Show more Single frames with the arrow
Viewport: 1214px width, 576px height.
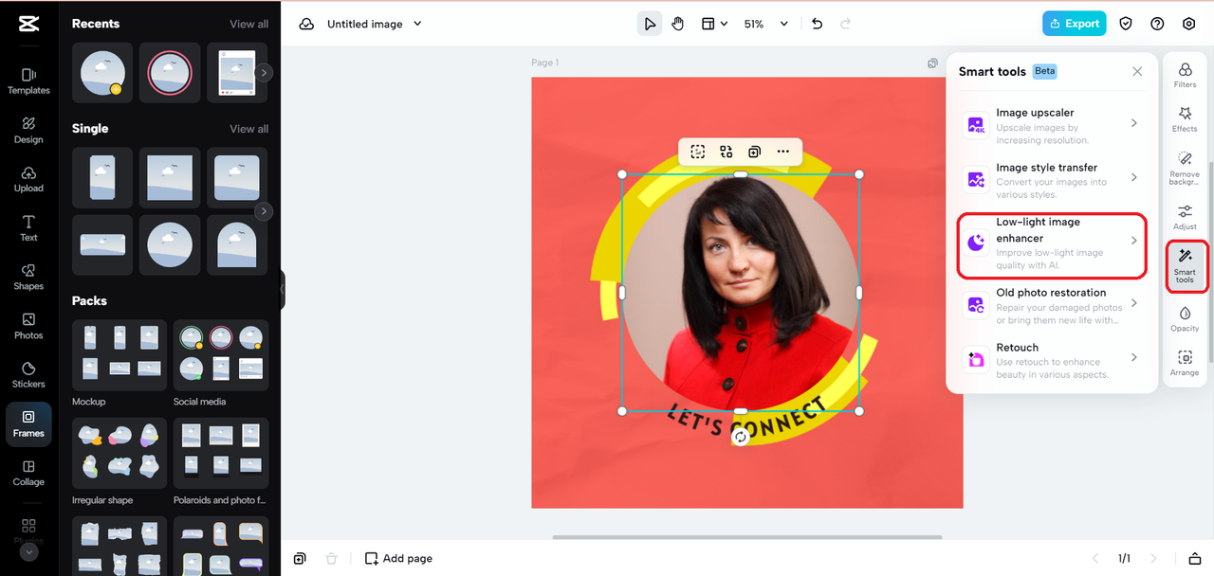(265, 211)
